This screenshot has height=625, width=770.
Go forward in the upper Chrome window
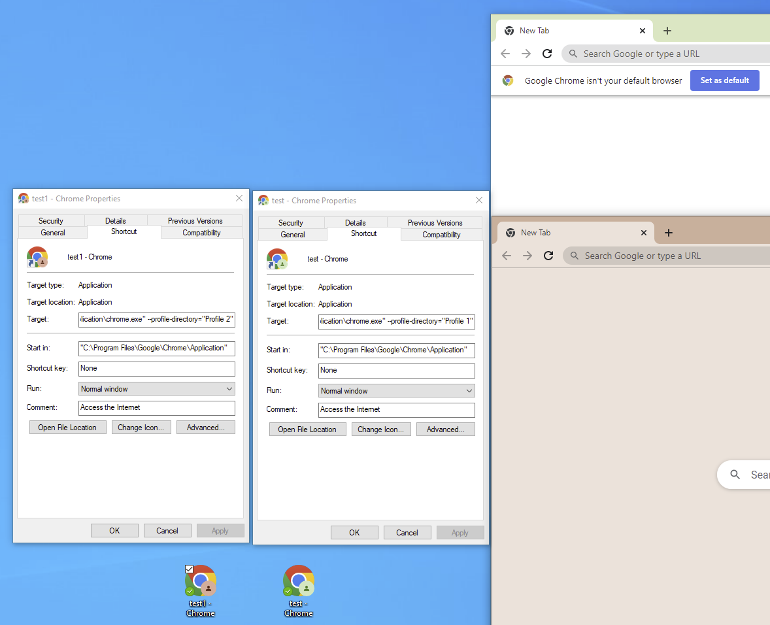(x=526, y=54)
